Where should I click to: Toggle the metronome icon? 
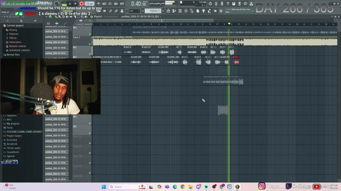coord(99,4)
